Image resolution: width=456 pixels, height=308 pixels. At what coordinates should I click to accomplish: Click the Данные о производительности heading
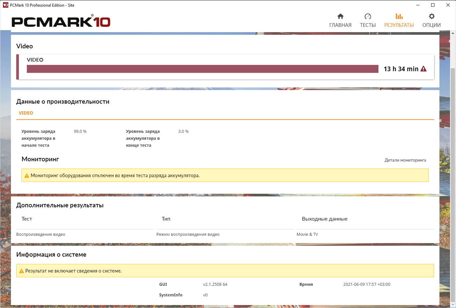click(63, 102)
